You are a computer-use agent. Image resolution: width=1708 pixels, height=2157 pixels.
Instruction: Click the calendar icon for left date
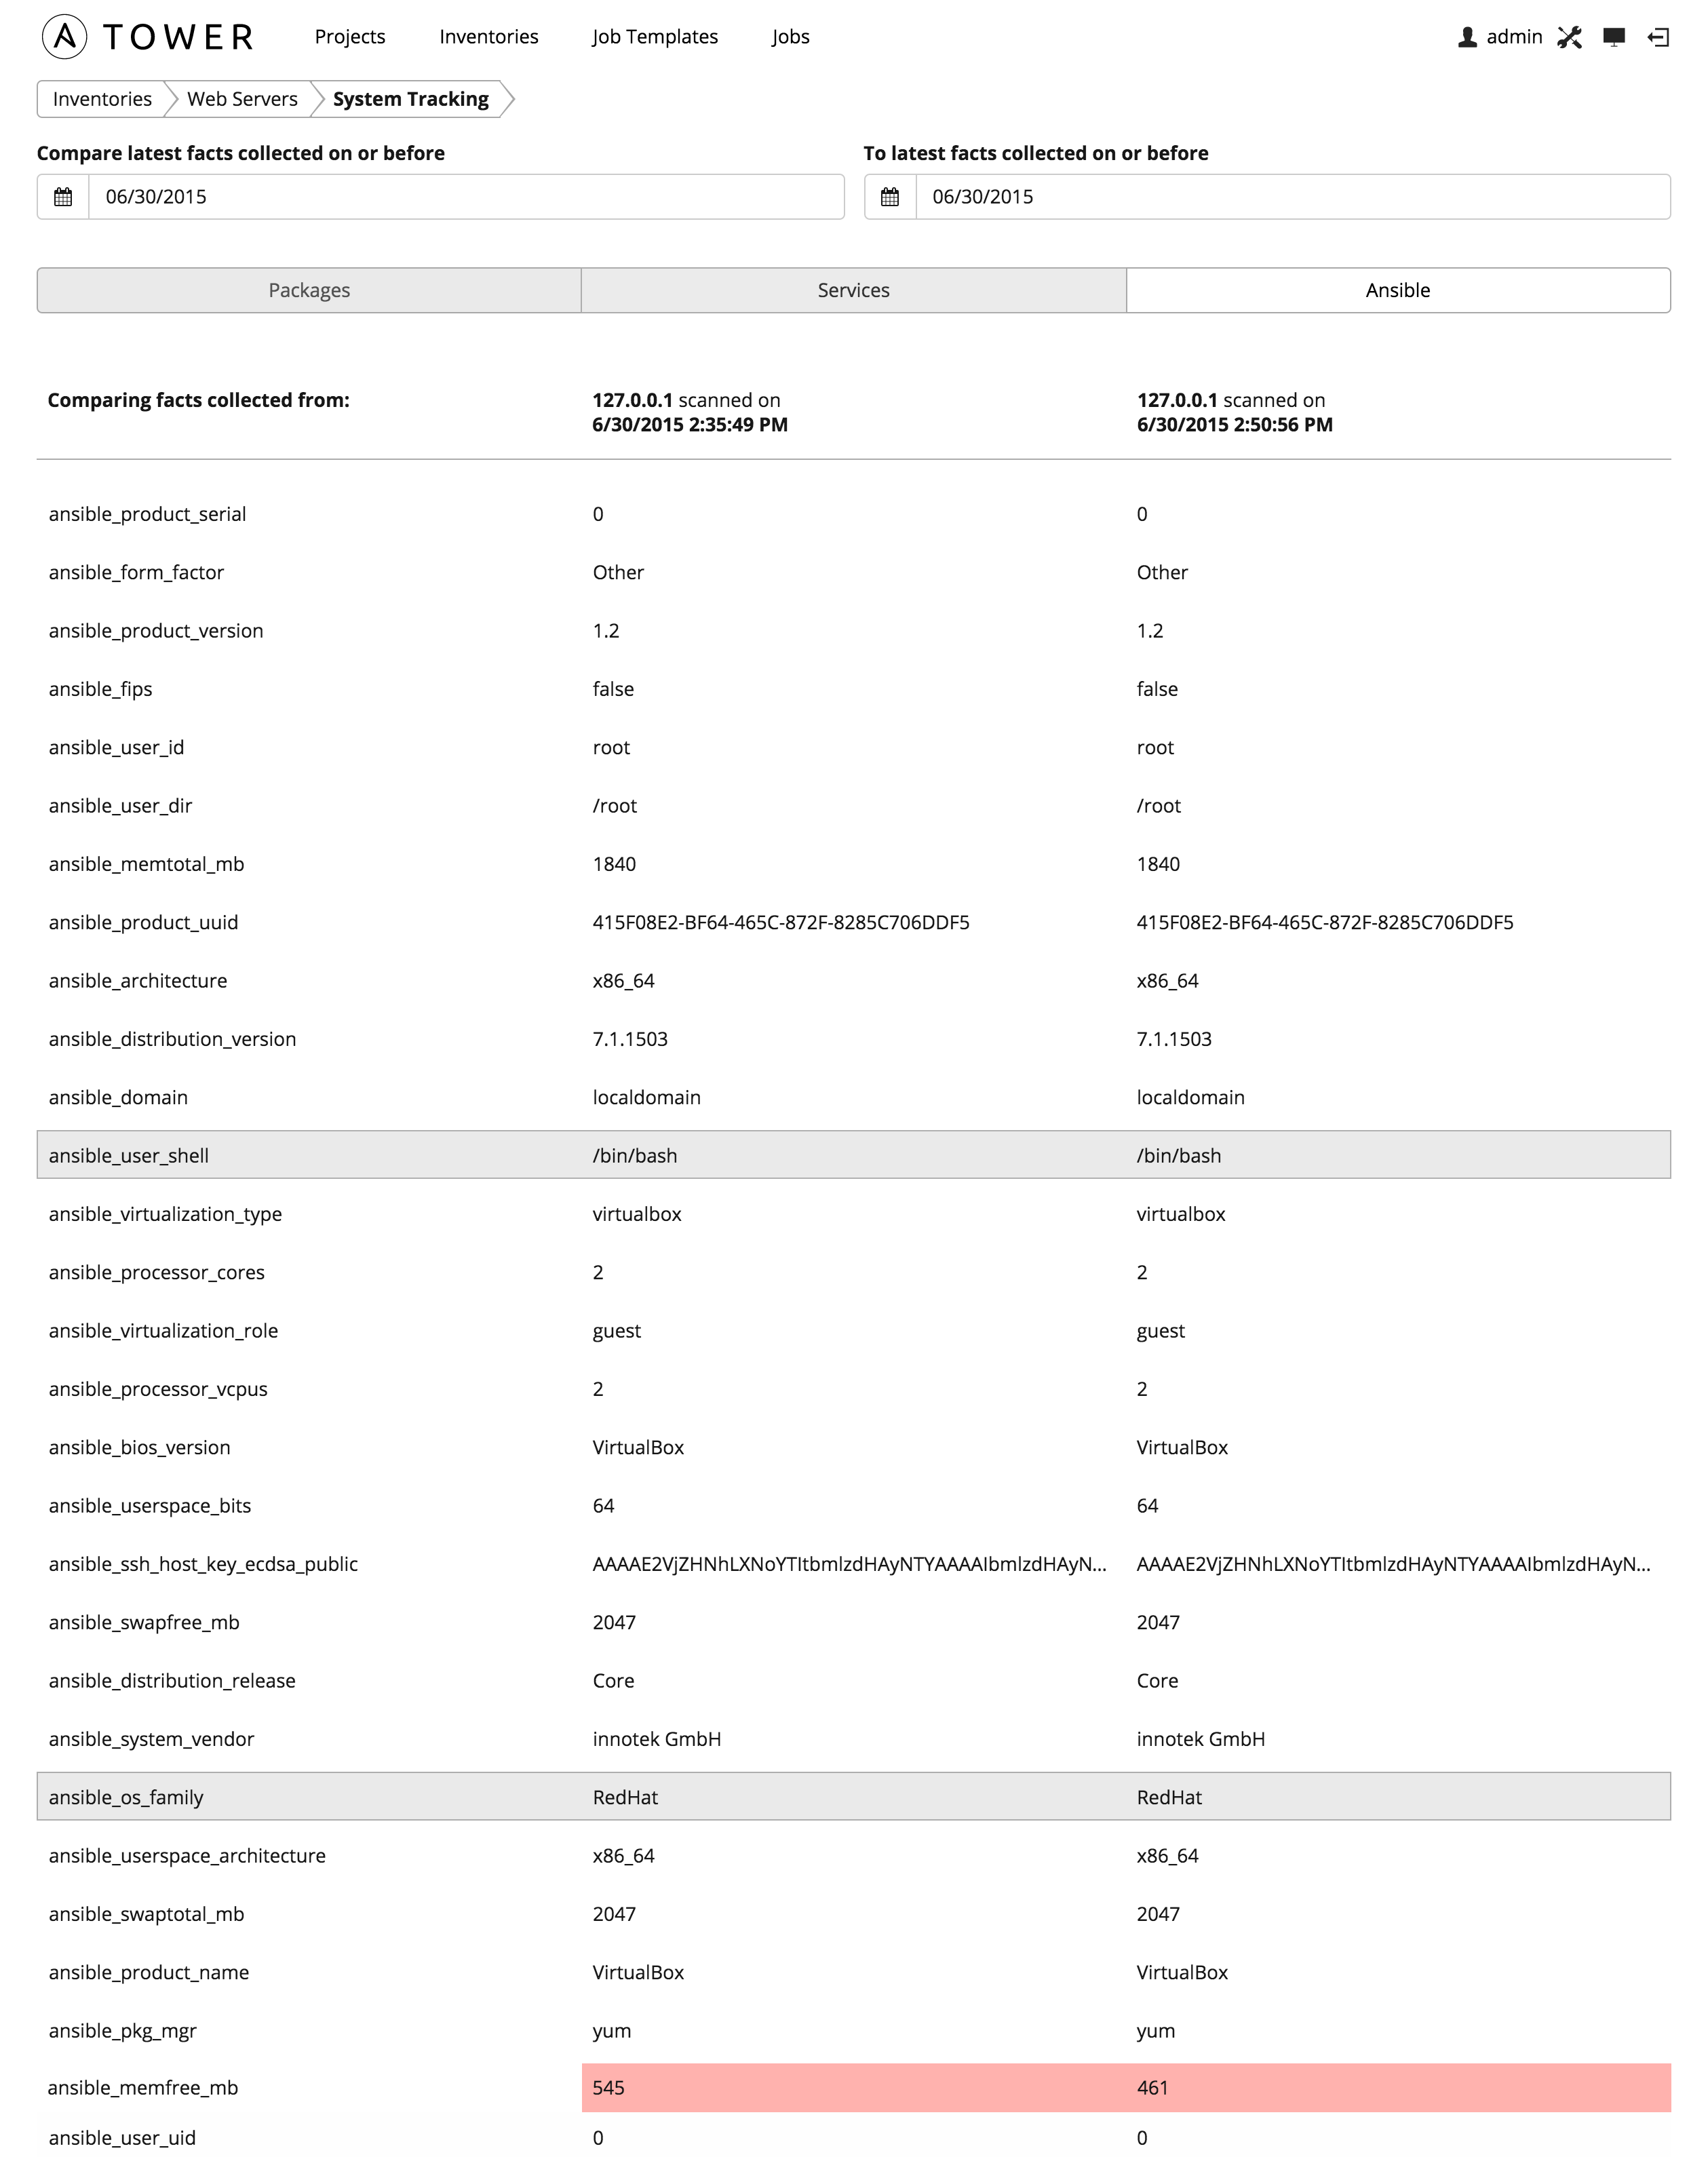click(x=61, y=196)
